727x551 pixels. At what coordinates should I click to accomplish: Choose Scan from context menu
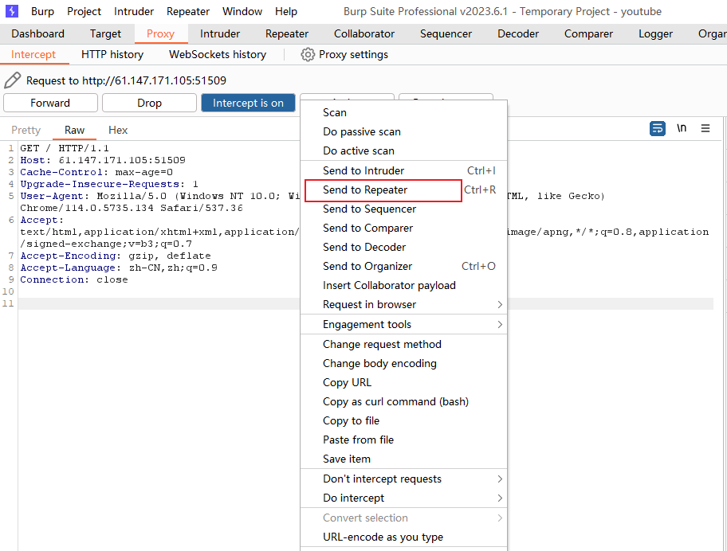pos(403,112)
